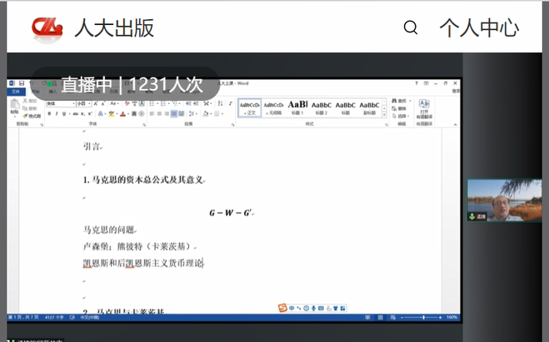Click the Sogou toolbar microphone icon
This screenshot has height=342, width=549.
coord(313,309)
